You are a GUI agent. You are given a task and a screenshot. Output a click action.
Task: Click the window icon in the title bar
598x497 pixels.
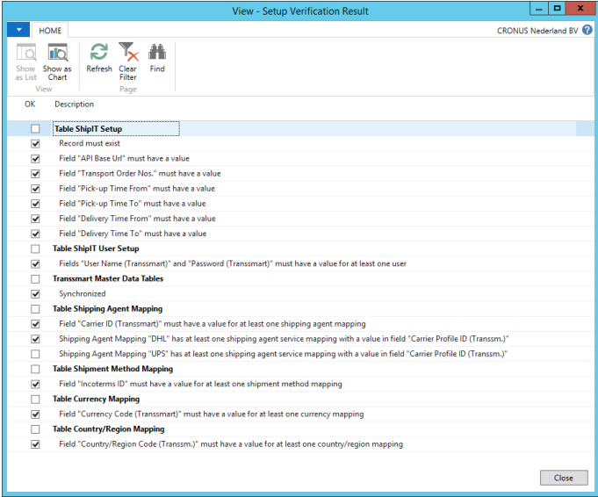11,11
